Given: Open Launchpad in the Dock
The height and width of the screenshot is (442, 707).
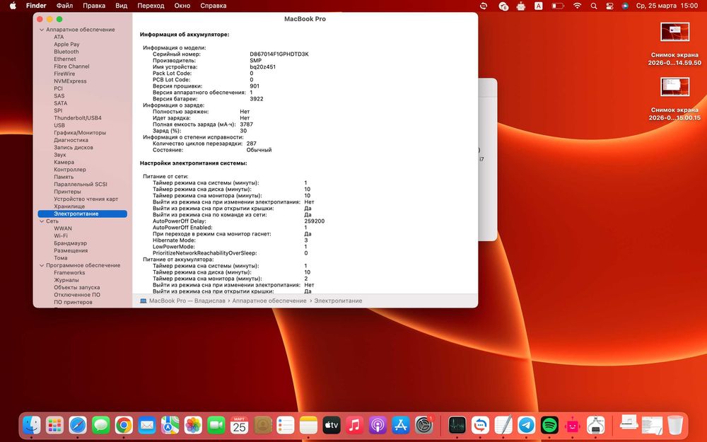Looking at the screenshot, I should 54,425.
